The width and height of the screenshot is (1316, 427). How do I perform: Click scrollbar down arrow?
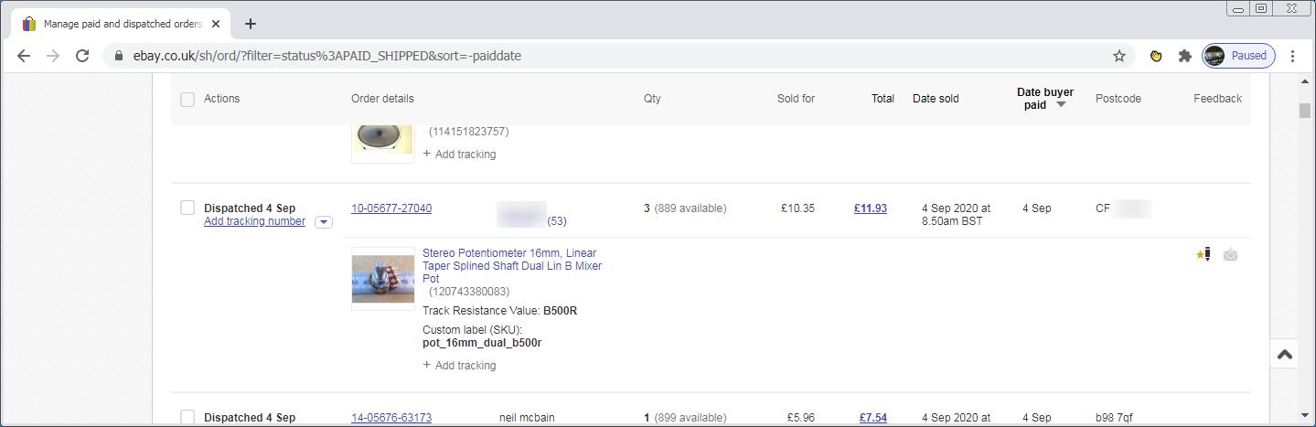(x=1305, y=417)
